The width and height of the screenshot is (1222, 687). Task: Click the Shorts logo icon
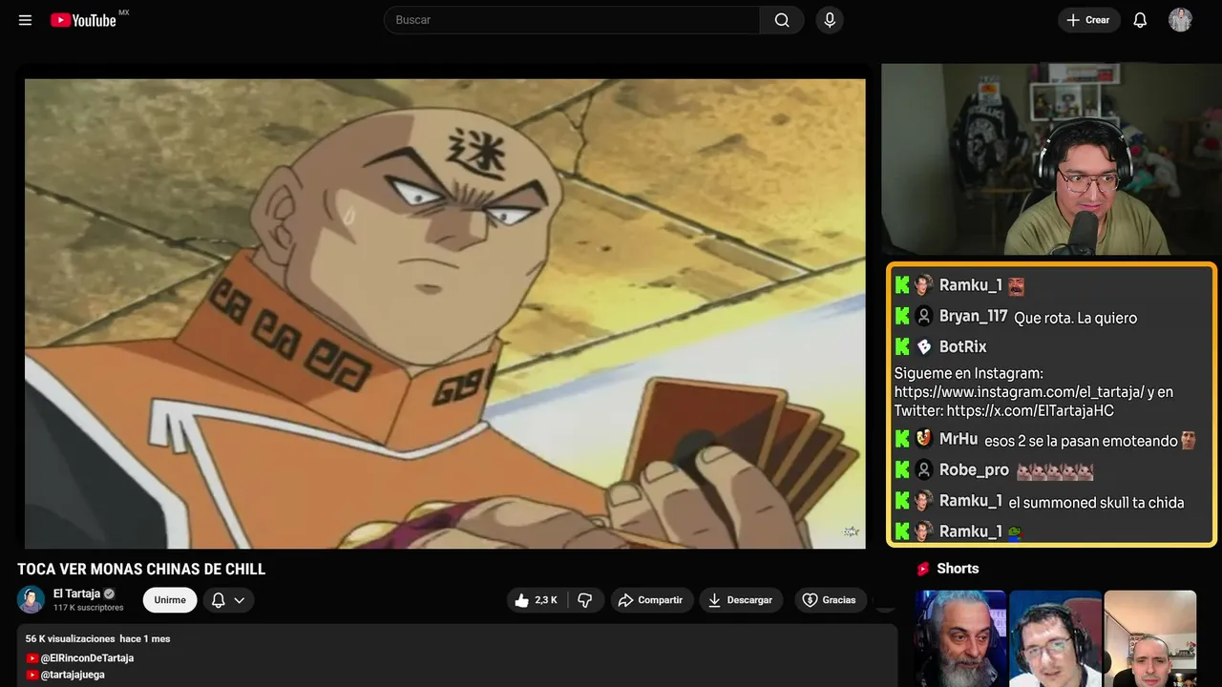tap(923, 569)
